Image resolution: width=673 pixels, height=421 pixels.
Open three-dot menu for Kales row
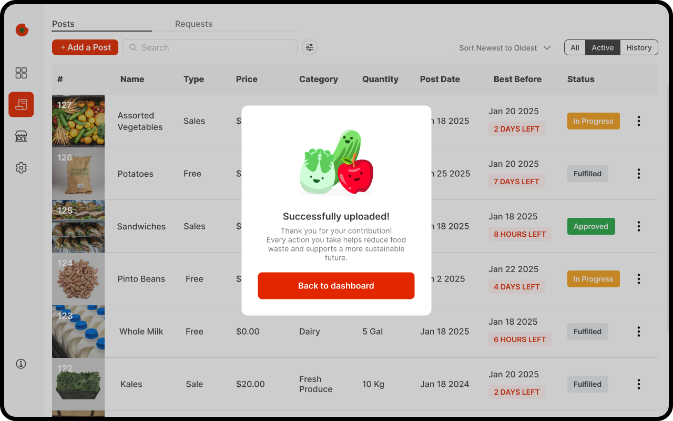click(639, 384)
